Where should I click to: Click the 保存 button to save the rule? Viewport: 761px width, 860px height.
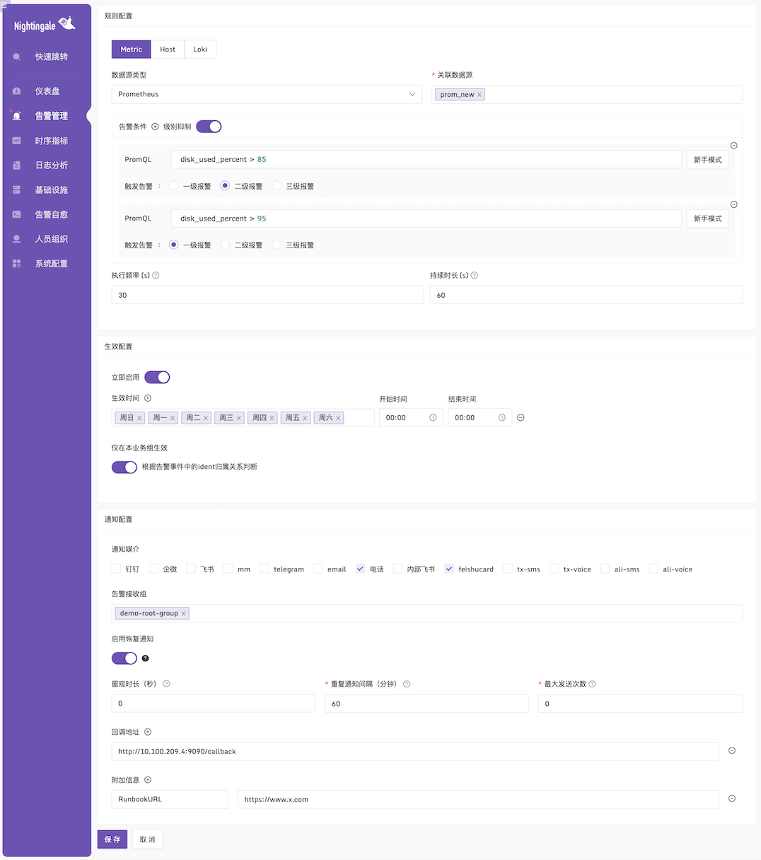(112, 839)
